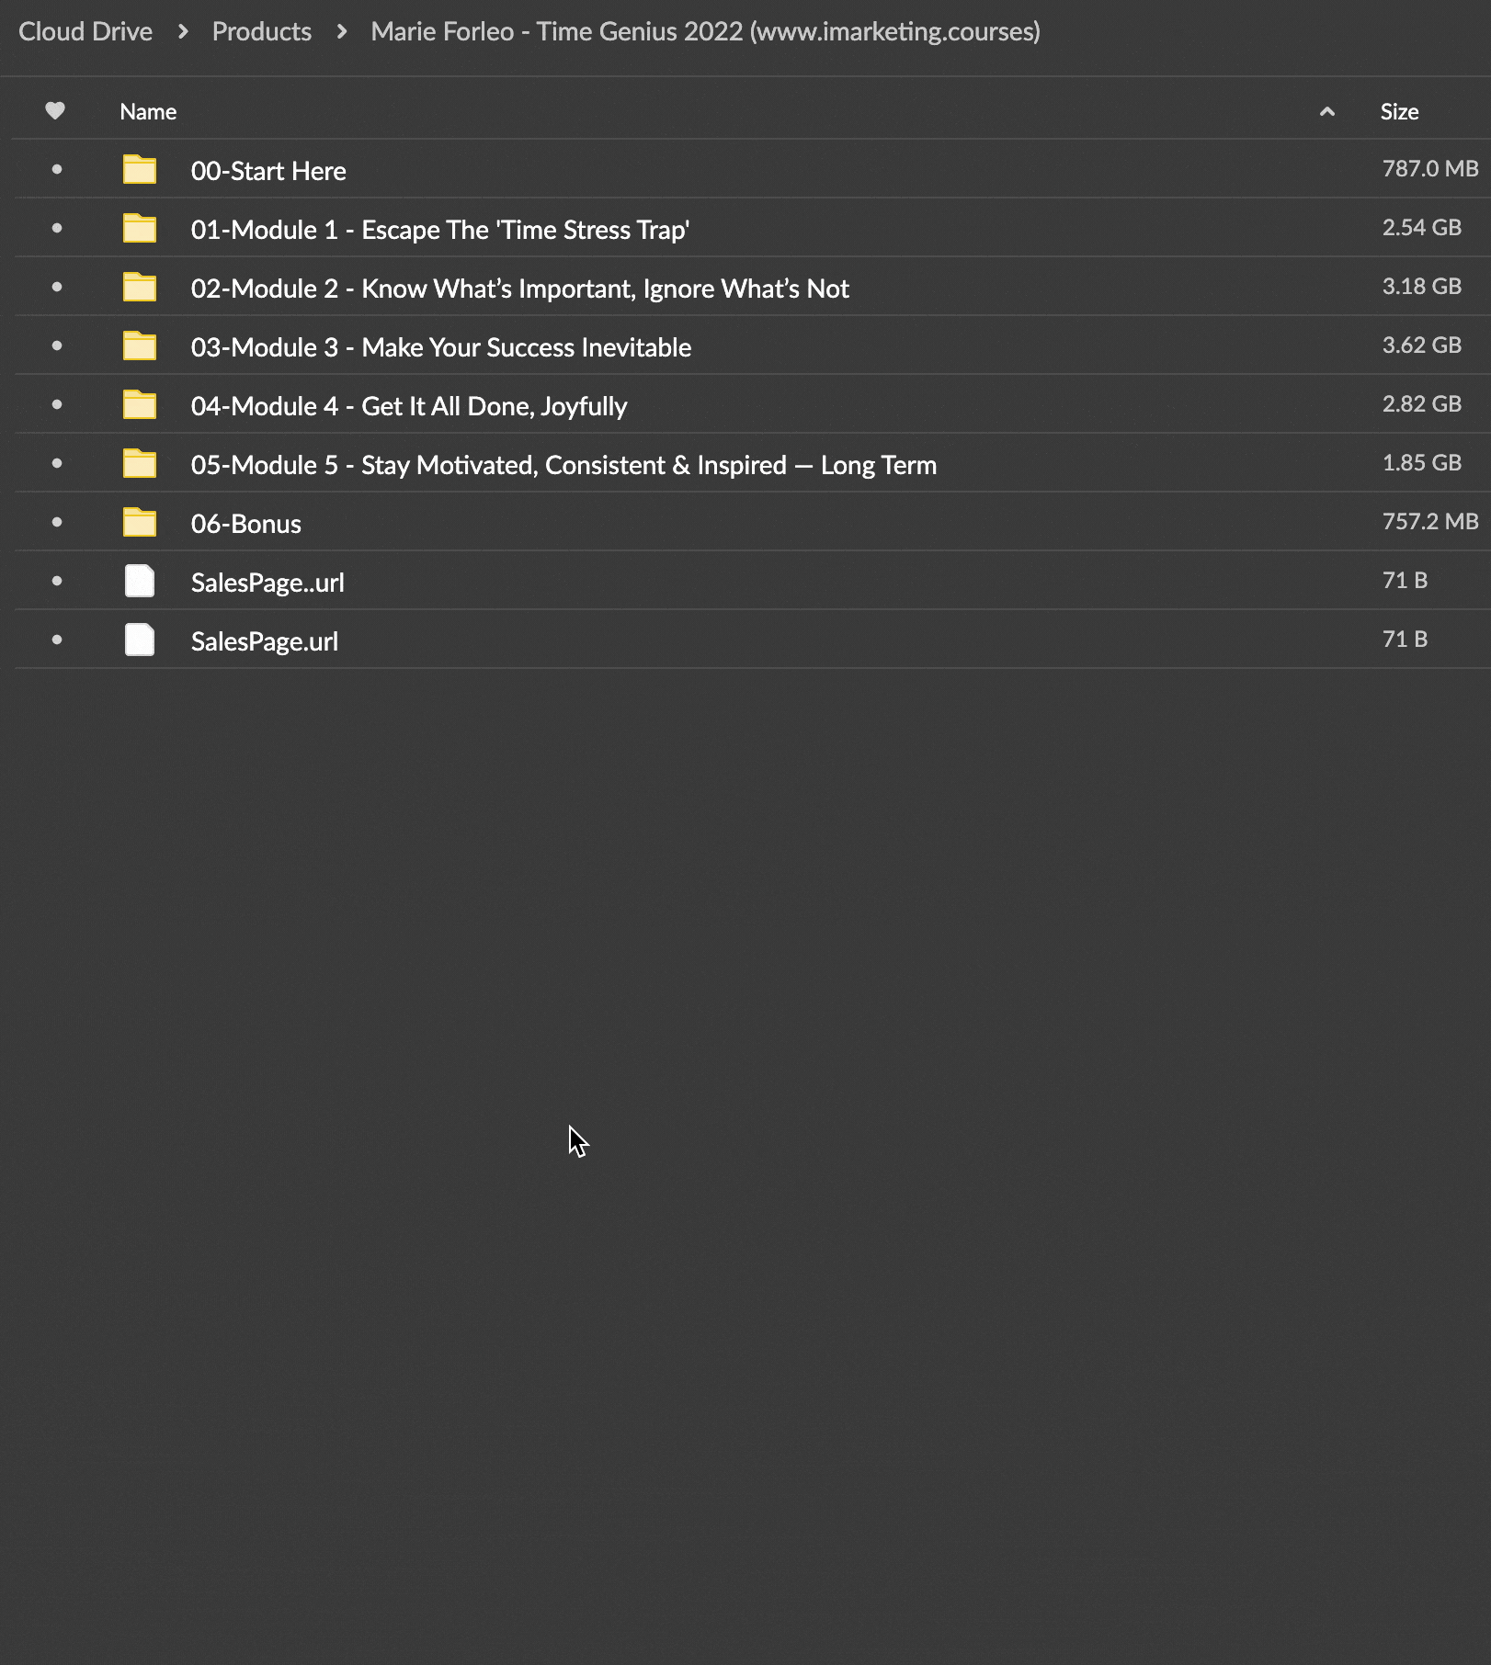Open folder icon for 04-Module 4
Screen dimensions: 1491x1665
[x=140, y=405]
